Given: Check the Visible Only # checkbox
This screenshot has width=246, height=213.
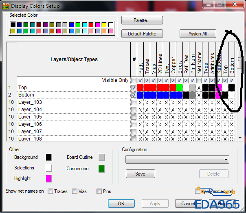Looking at the screenshot, I should point(134,81).
